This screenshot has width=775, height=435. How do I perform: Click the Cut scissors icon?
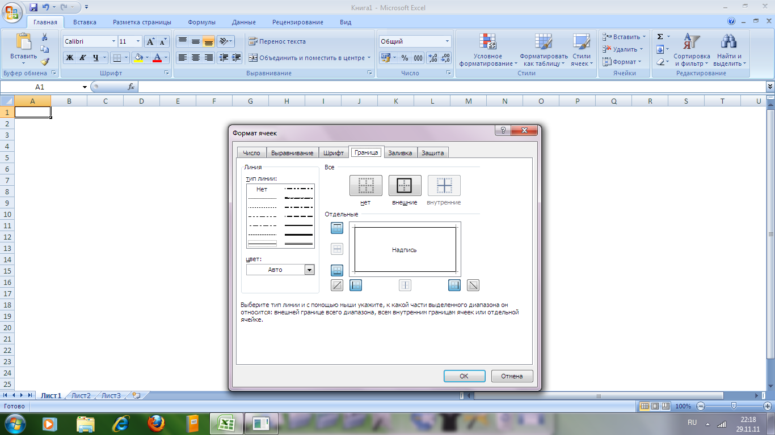coord(45,37)
